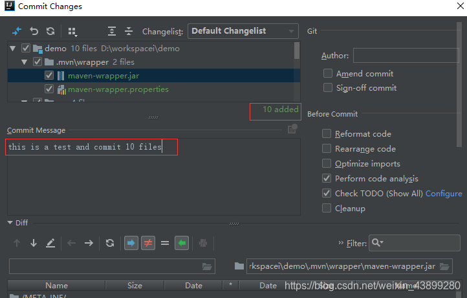
Task: Click the Filter search field
Action: [414, 243]
